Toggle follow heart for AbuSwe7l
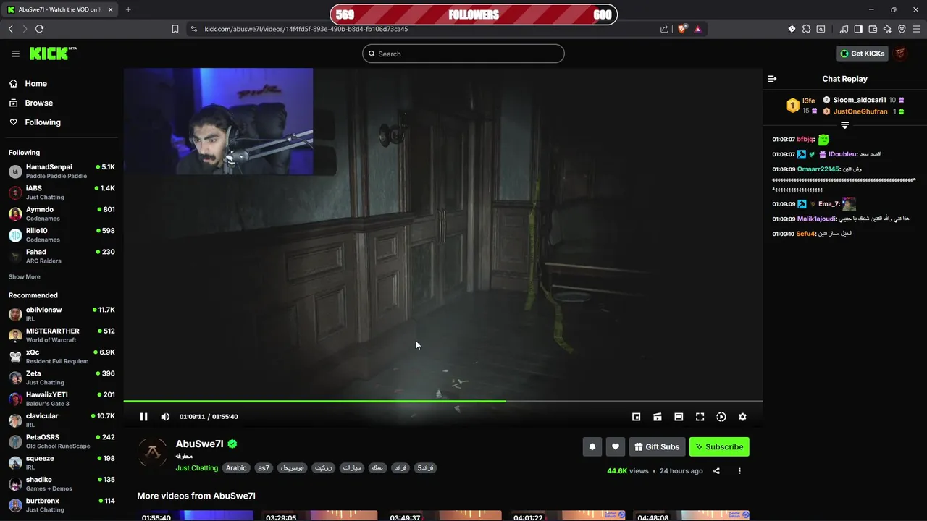This screenshot has height=521, width=927. coord(616,447)
